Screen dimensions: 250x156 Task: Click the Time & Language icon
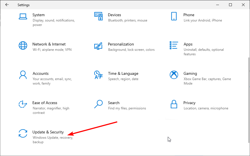[x=98, y=75]
